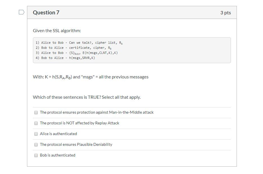Check the 'Alice is authenticated' option
The height and width of the screenshot is (174, 263).
point(36,134)
